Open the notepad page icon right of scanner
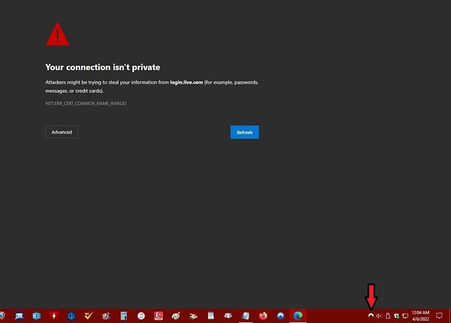Screen dimensions: 451x323 [211, 316]
